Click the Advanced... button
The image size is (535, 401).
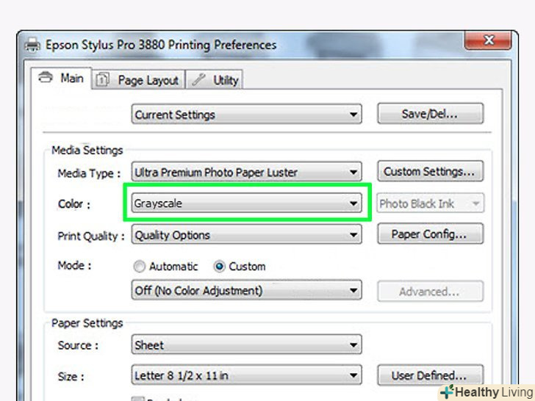[430, 292]
